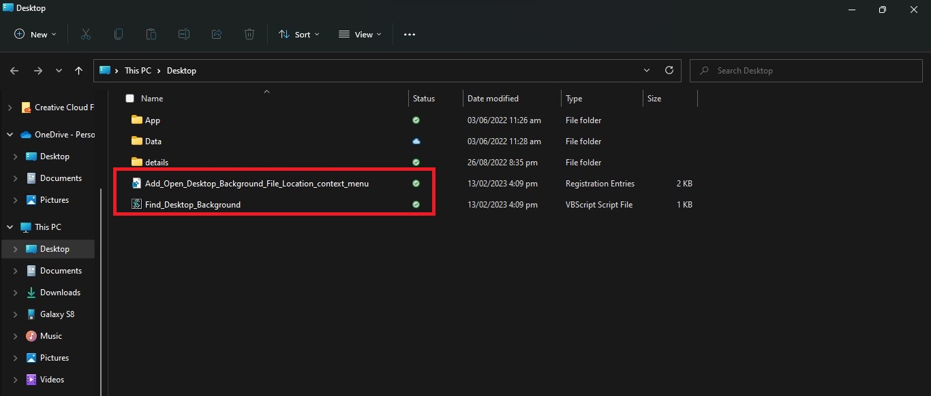
Task: Open the View layout dropdown
Action: click(360, 34)
